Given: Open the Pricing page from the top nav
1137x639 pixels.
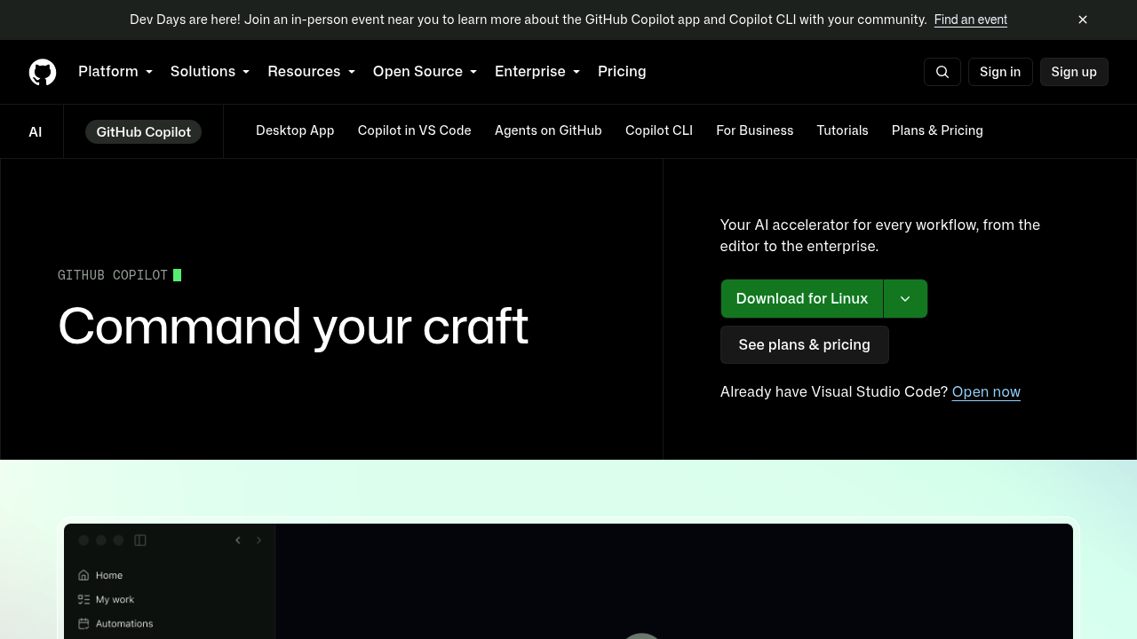Looking at the screenshot, I should tap(622, 71).
